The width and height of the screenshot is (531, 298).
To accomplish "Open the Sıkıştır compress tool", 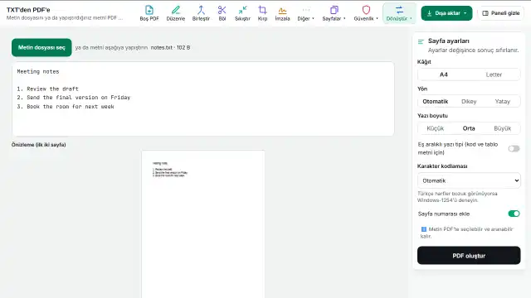I will 242,13.
